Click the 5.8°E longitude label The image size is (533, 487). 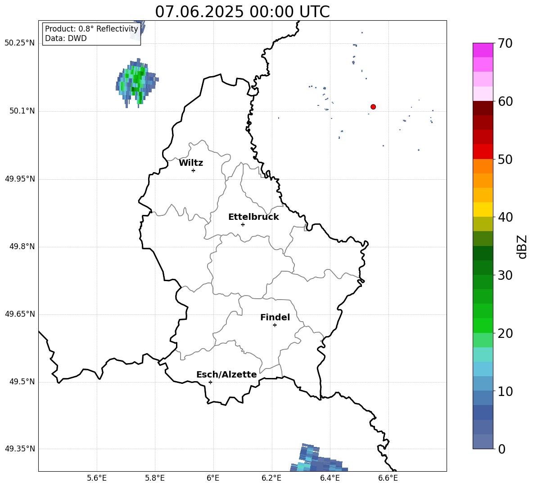coord(155,478)
